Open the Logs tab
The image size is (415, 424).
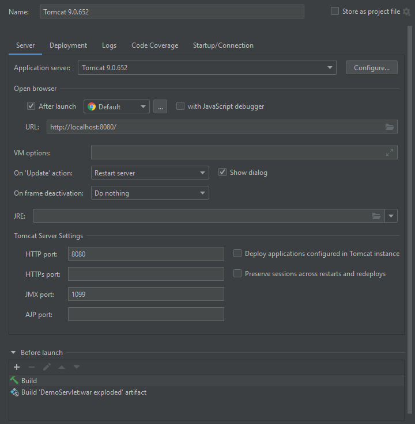tap(109, 45)
